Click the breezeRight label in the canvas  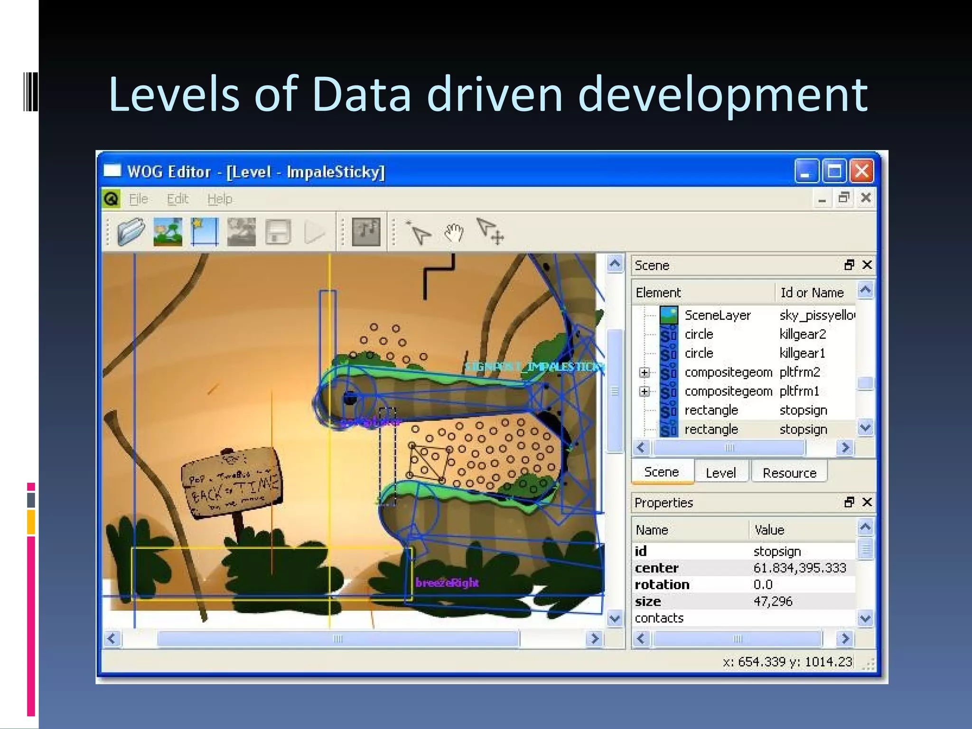(447, 583)
